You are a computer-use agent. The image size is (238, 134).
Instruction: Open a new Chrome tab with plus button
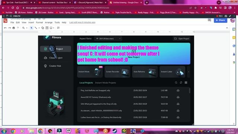point(147,3)
